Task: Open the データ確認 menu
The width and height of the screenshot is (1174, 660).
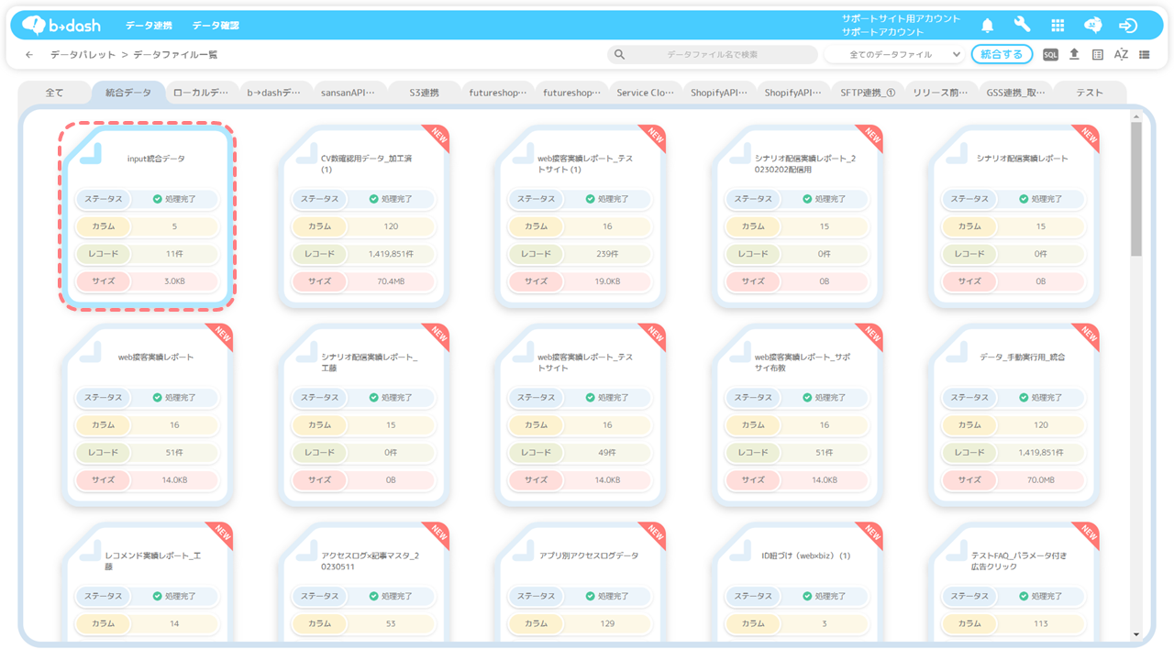Action: point(216,26)
